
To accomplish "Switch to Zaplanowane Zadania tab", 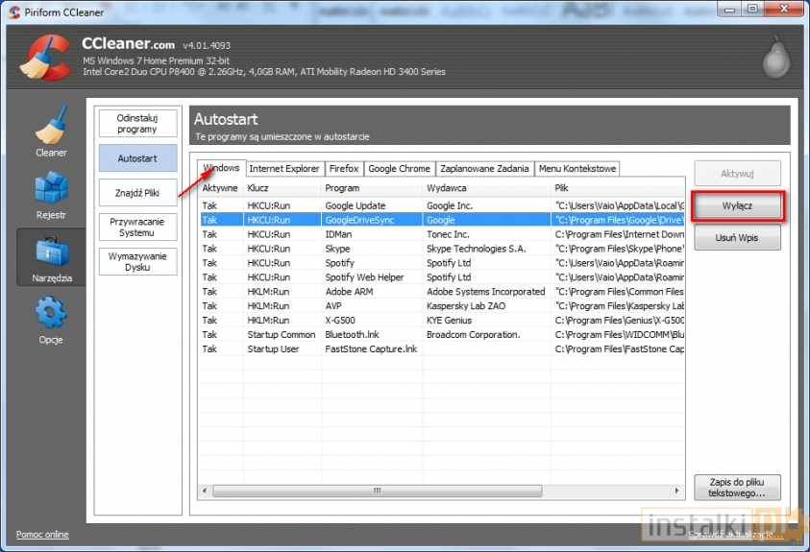I will (x=484, y=169).
